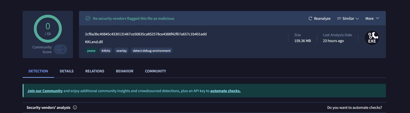Viewport: 410px width, 113px height.
Task: Switch to the Details tab
Action: tap(67, 71)
